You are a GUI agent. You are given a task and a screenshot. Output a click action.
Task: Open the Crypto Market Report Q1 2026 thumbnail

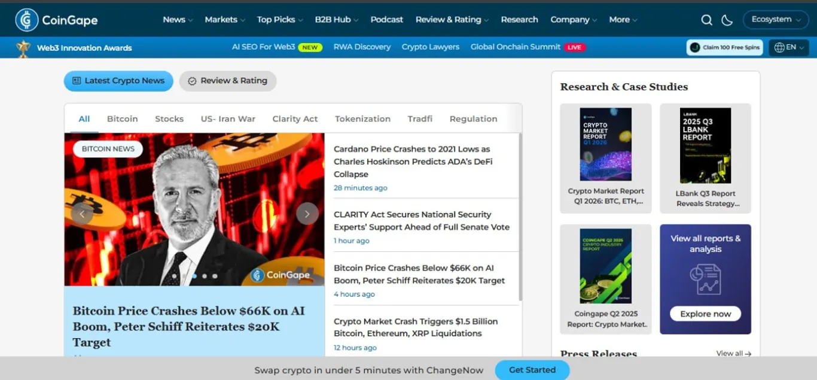606,144
